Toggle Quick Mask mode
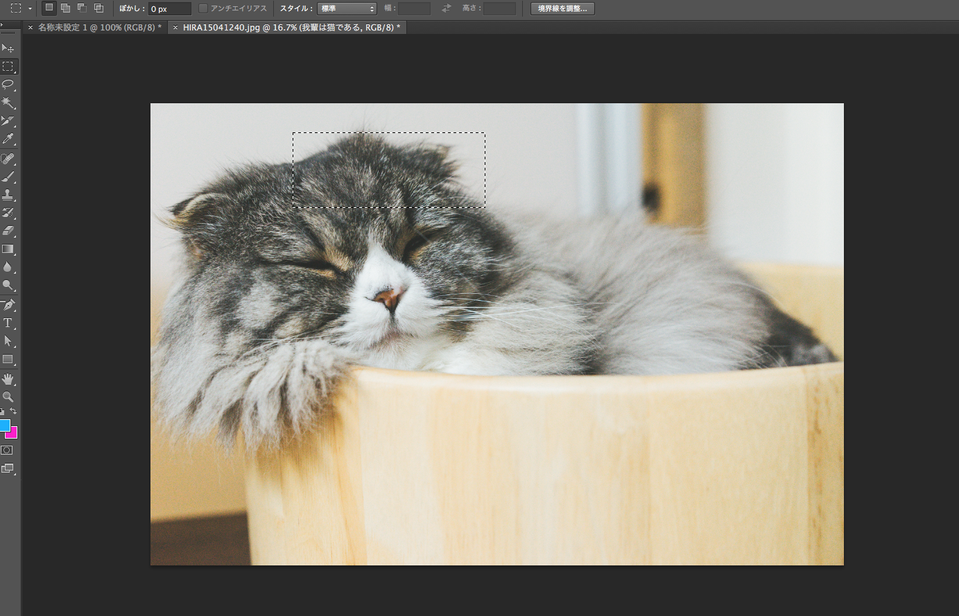 coord(7,450)
